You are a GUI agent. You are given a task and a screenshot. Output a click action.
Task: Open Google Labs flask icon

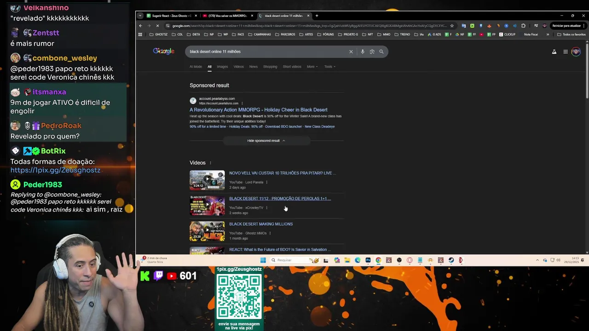pyautogui.click(x=554, y=51)
